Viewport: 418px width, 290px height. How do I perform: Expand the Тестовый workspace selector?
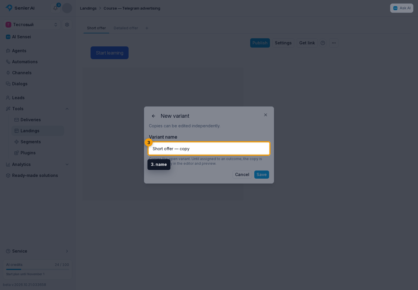point(32,25)
